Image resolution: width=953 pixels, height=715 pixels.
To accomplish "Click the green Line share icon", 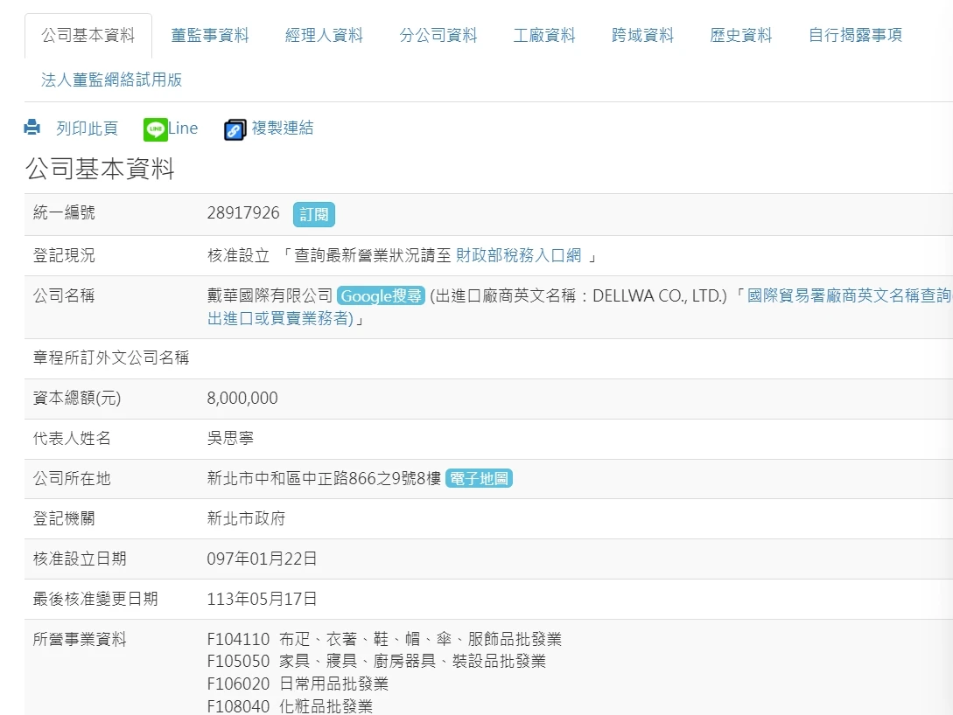I will click(155, 129).
